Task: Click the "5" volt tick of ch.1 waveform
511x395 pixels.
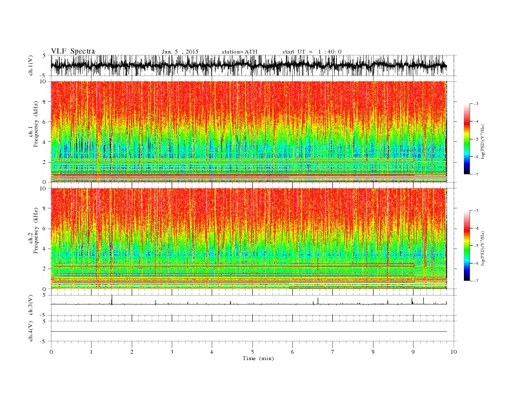Action: [x=45, y=56]
